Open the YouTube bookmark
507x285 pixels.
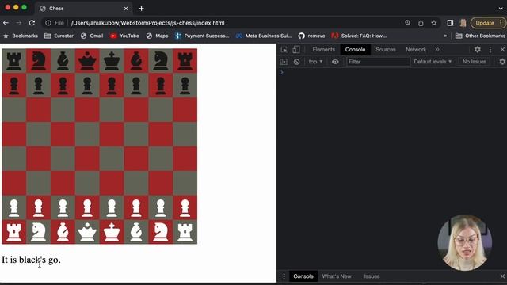(x=124, y=36)
